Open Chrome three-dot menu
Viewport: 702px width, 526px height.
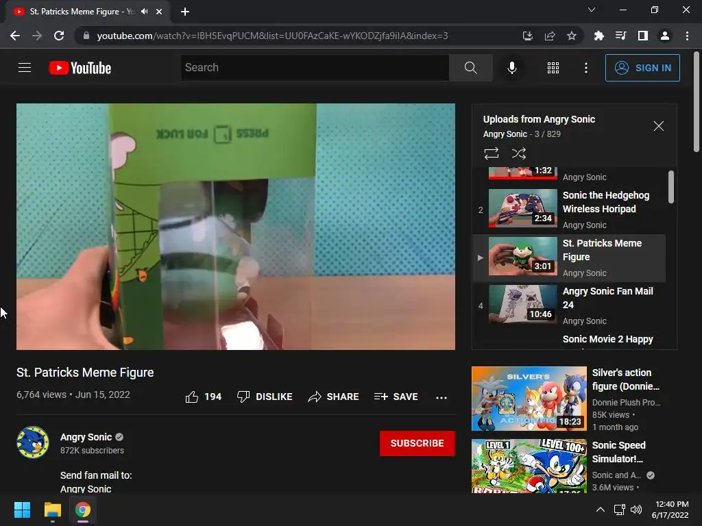(687, 36)
